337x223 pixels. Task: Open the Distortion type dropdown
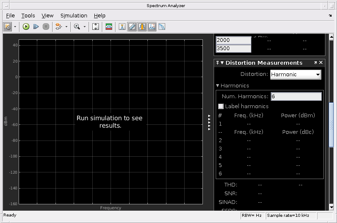tap(296, 75)
